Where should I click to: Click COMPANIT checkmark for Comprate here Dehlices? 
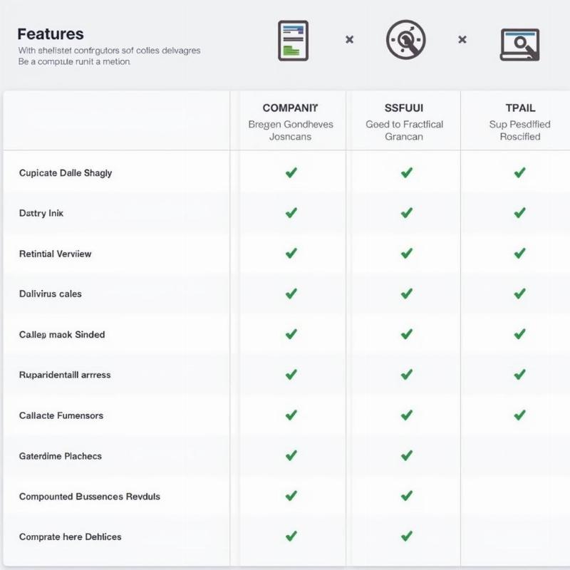[291, 536]
